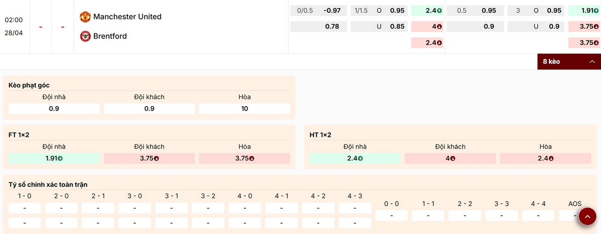This screenshot has width=601, height=234.
Task: Select the 0 - 0 correct score cell
Action: (391, 215)
